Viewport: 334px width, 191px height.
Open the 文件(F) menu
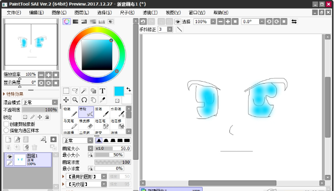14,13
